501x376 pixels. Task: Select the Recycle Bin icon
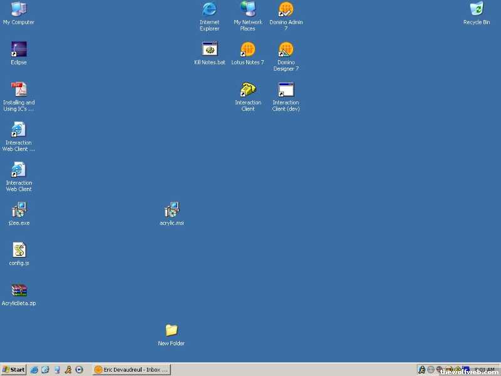click(477, 10)
